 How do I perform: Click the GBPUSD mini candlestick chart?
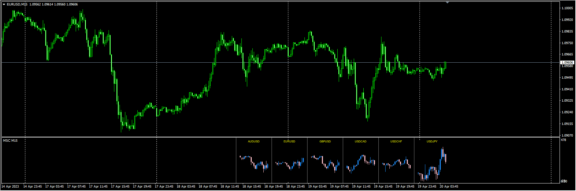(325, 163)
